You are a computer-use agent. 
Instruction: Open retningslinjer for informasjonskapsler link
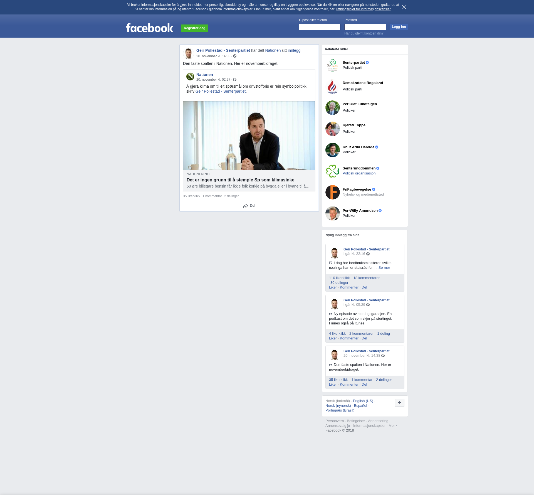pyautogui.click(x=363, y=9)
